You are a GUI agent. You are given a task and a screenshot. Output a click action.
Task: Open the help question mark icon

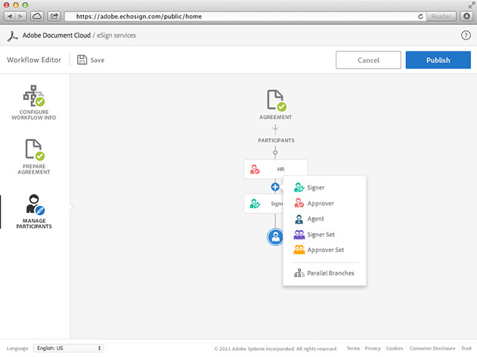(x=466, y=35)
